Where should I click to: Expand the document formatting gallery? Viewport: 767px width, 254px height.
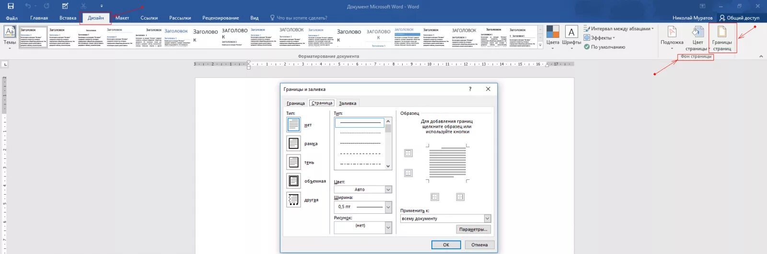[x=540, y=45]
